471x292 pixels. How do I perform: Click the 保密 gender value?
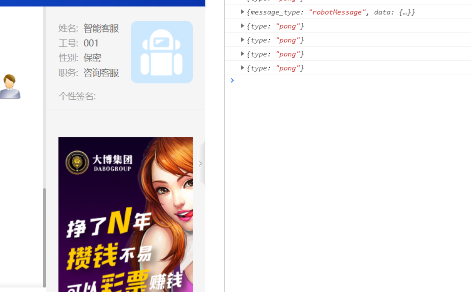[x=92, y=58]
